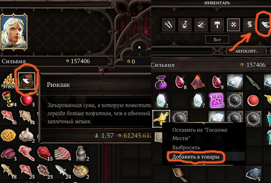Choose 'Выбросить' in context menu
Viewport: 271px width, 183px height.
click(186, 148)
